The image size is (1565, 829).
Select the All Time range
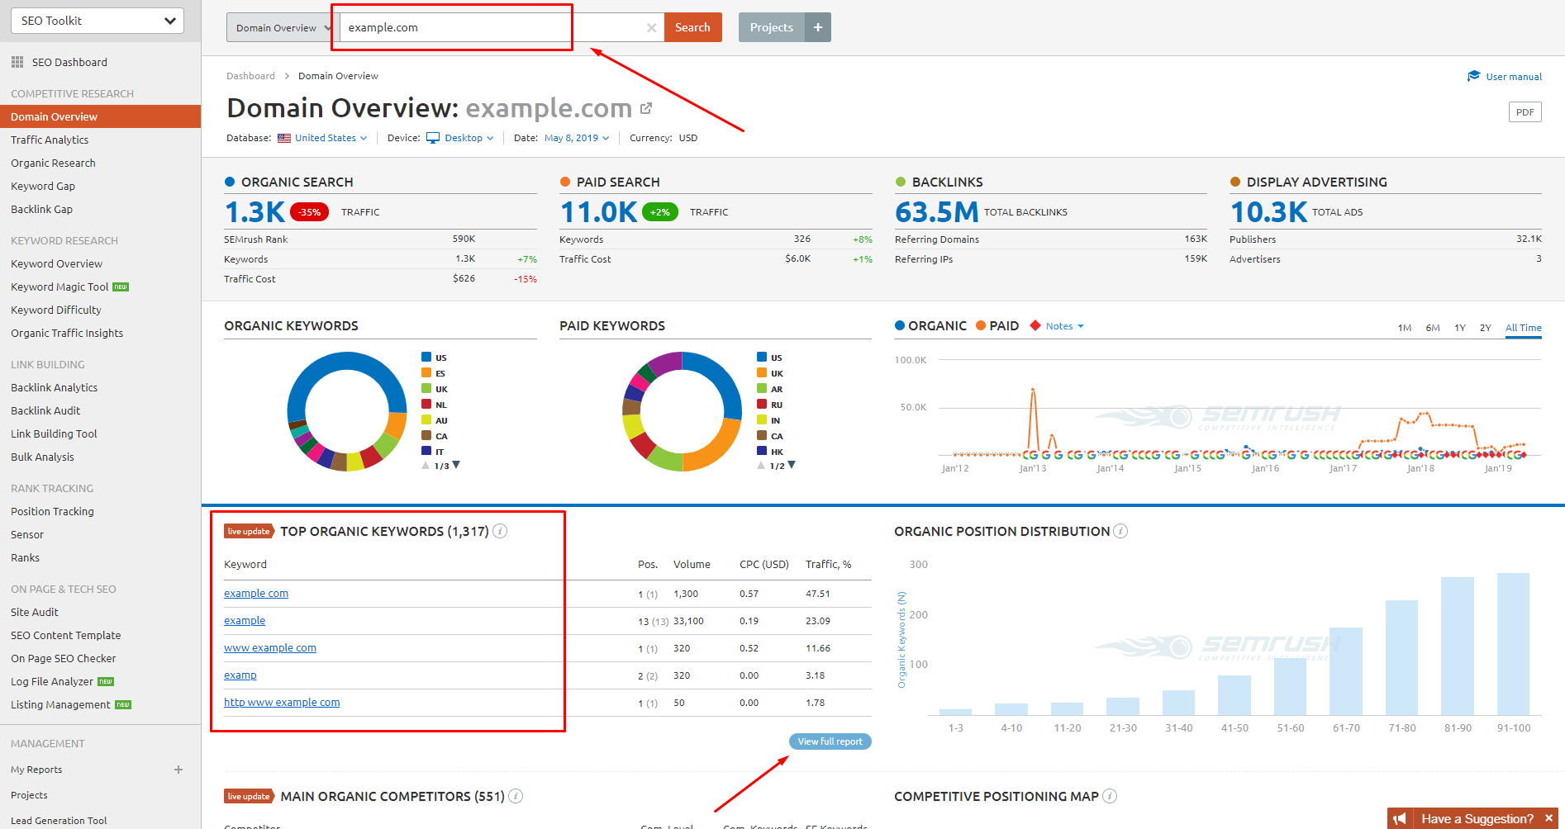pos(1524,328)
